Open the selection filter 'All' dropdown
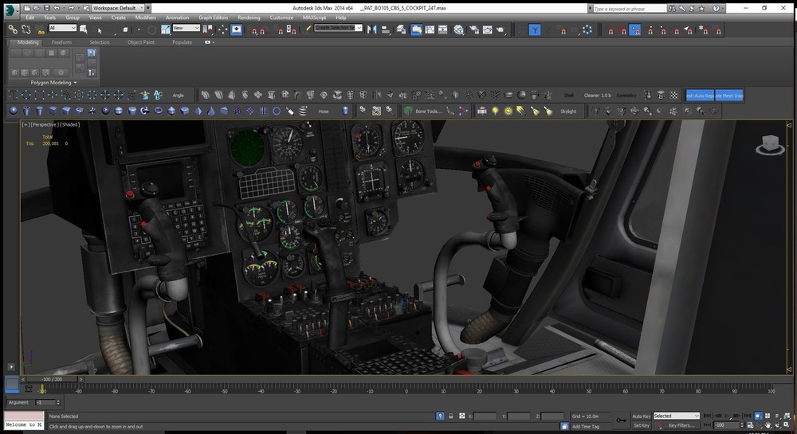The height and width of the screenshot is (434, 797). click(x=62, y=29)
